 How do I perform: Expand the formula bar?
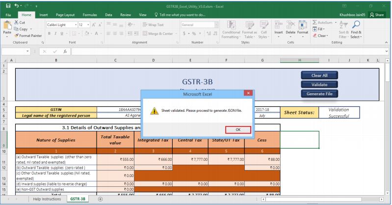pos(387,51)
